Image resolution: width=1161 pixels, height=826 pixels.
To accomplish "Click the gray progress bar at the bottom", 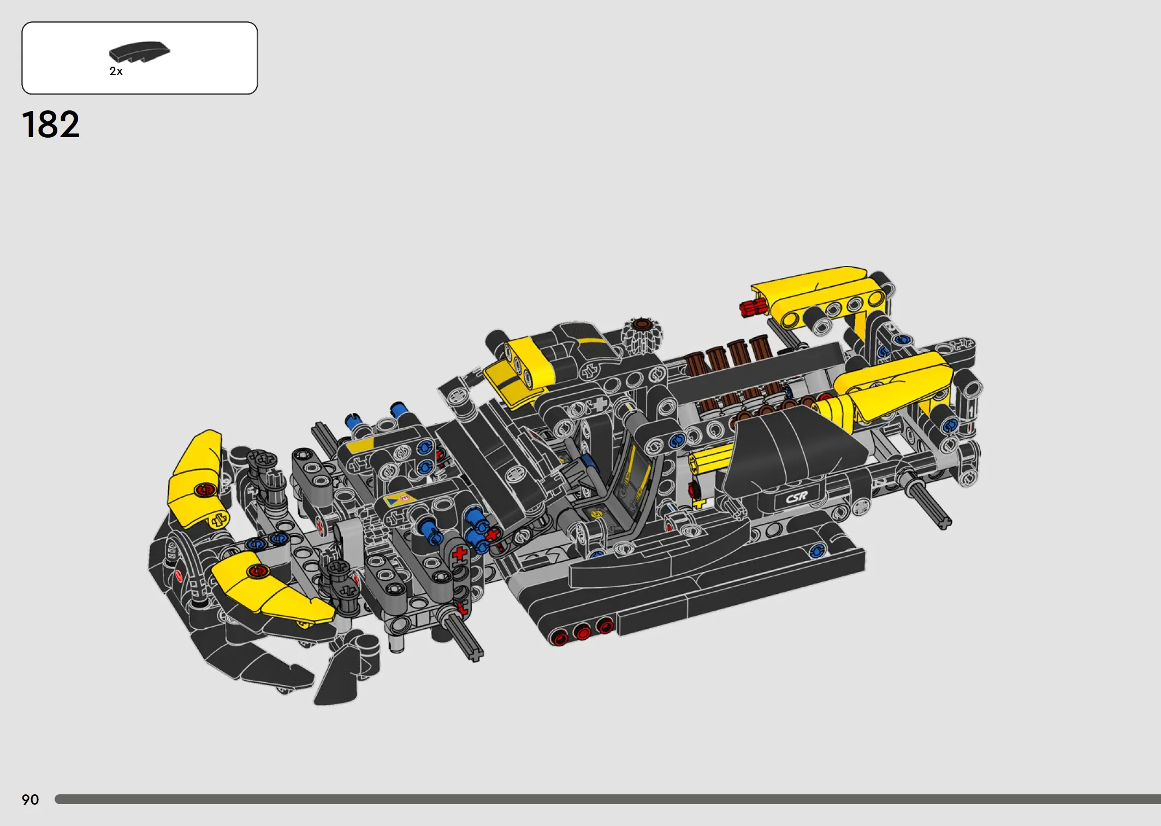I will pyautogui.click(x=608, y=799).
